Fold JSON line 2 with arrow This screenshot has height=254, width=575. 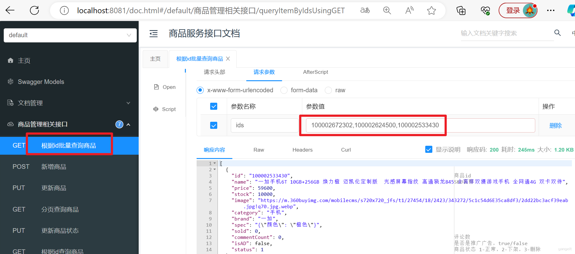coord(215,169)
